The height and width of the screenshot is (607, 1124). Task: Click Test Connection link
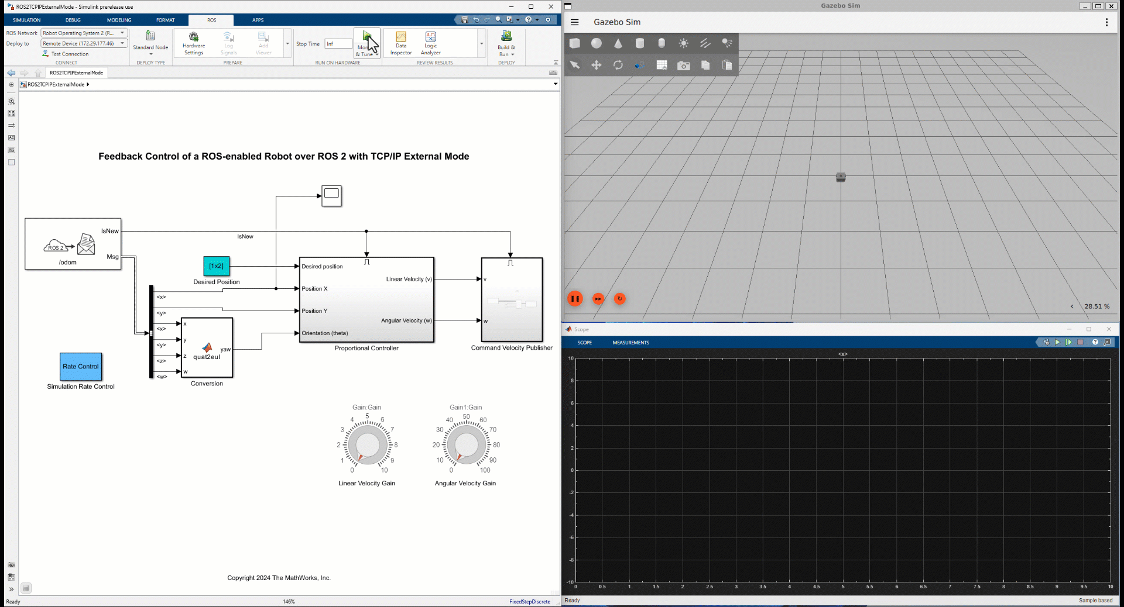70,54
